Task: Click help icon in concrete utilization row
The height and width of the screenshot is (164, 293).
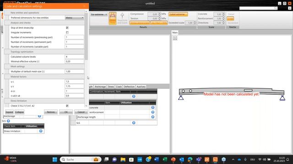Action: tap(152, 108)
